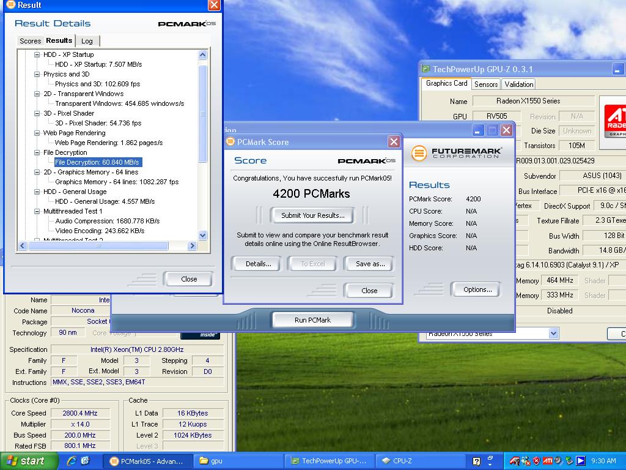Click left arrow of horizontal scrollbar

click(x=23, y=246)
